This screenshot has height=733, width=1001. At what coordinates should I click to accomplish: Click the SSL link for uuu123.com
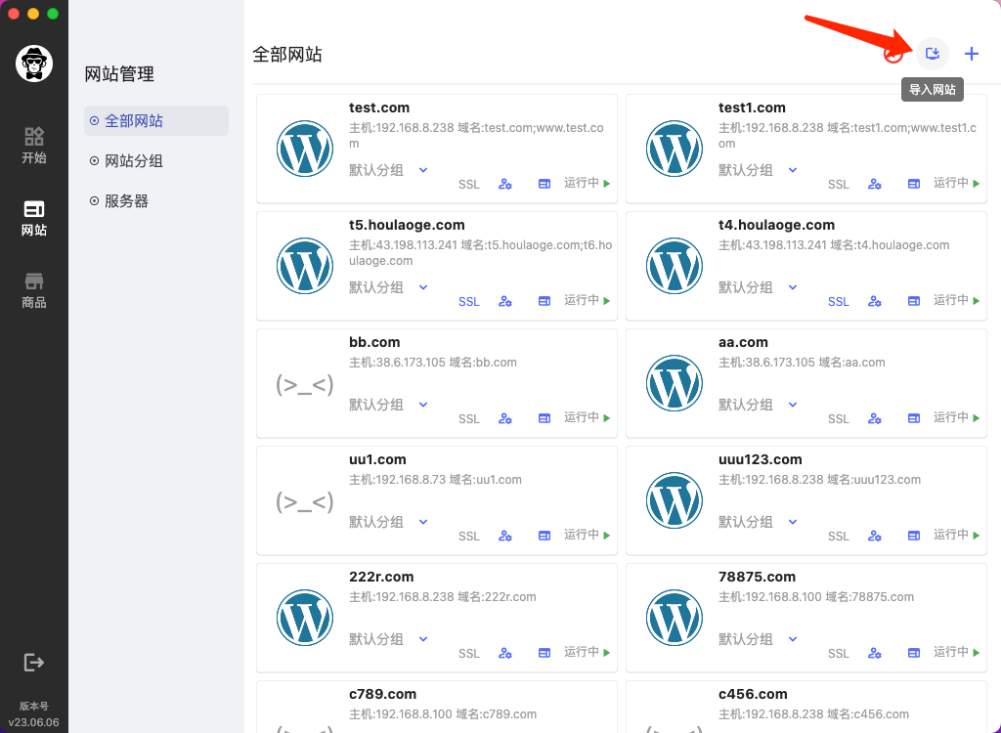(838, 537)
